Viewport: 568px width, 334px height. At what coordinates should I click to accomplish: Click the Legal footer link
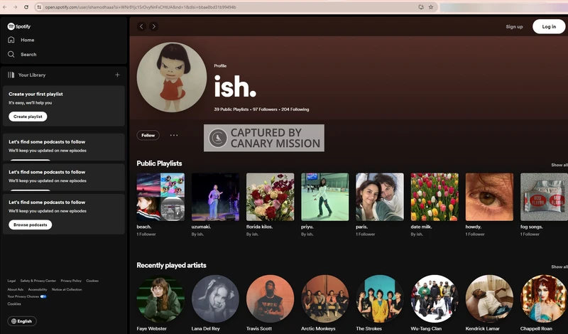click(x=11, y=281)
